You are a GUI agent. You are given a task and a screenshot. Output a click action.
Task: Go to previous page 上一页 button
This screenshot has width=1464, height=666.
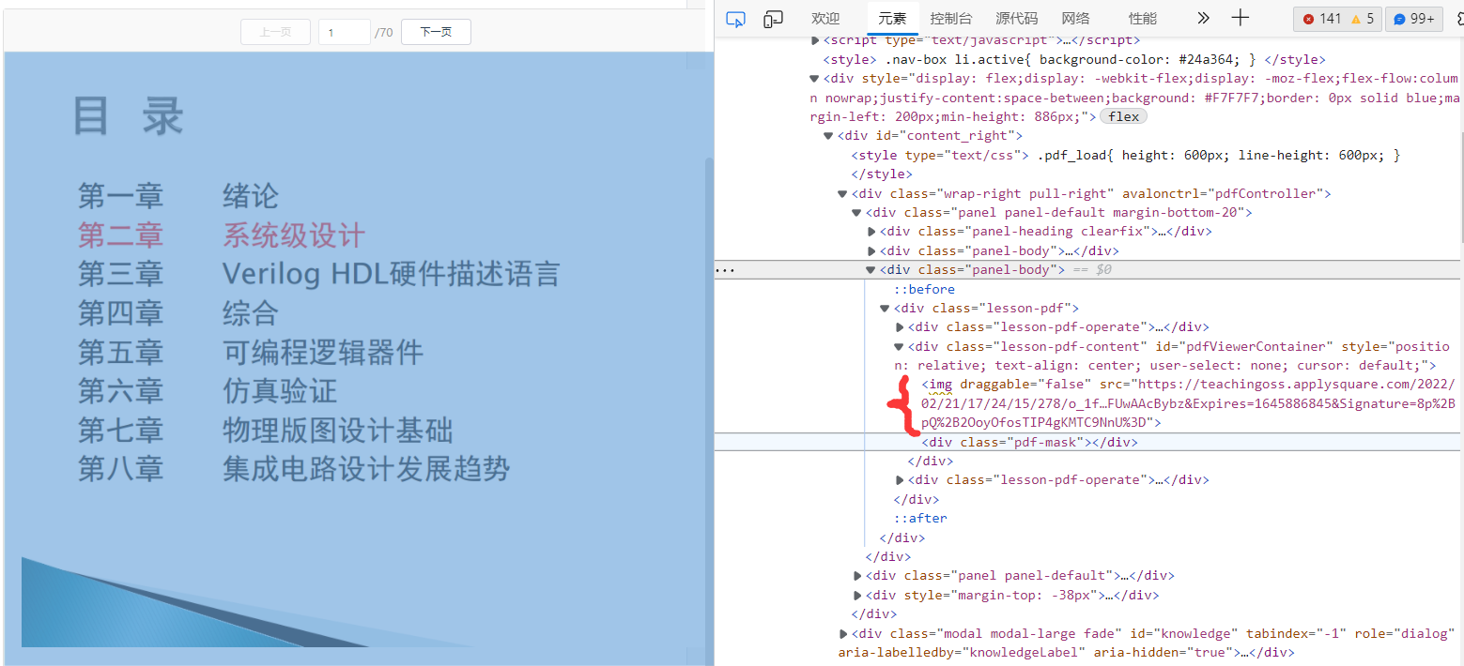[x=275, y=32]
